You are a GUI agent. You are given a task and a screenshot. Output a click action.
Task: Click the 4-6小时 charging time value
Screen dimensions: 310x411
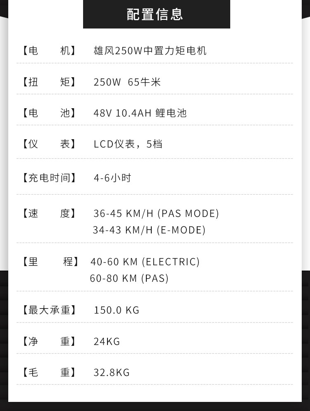[x=112, y=178]
